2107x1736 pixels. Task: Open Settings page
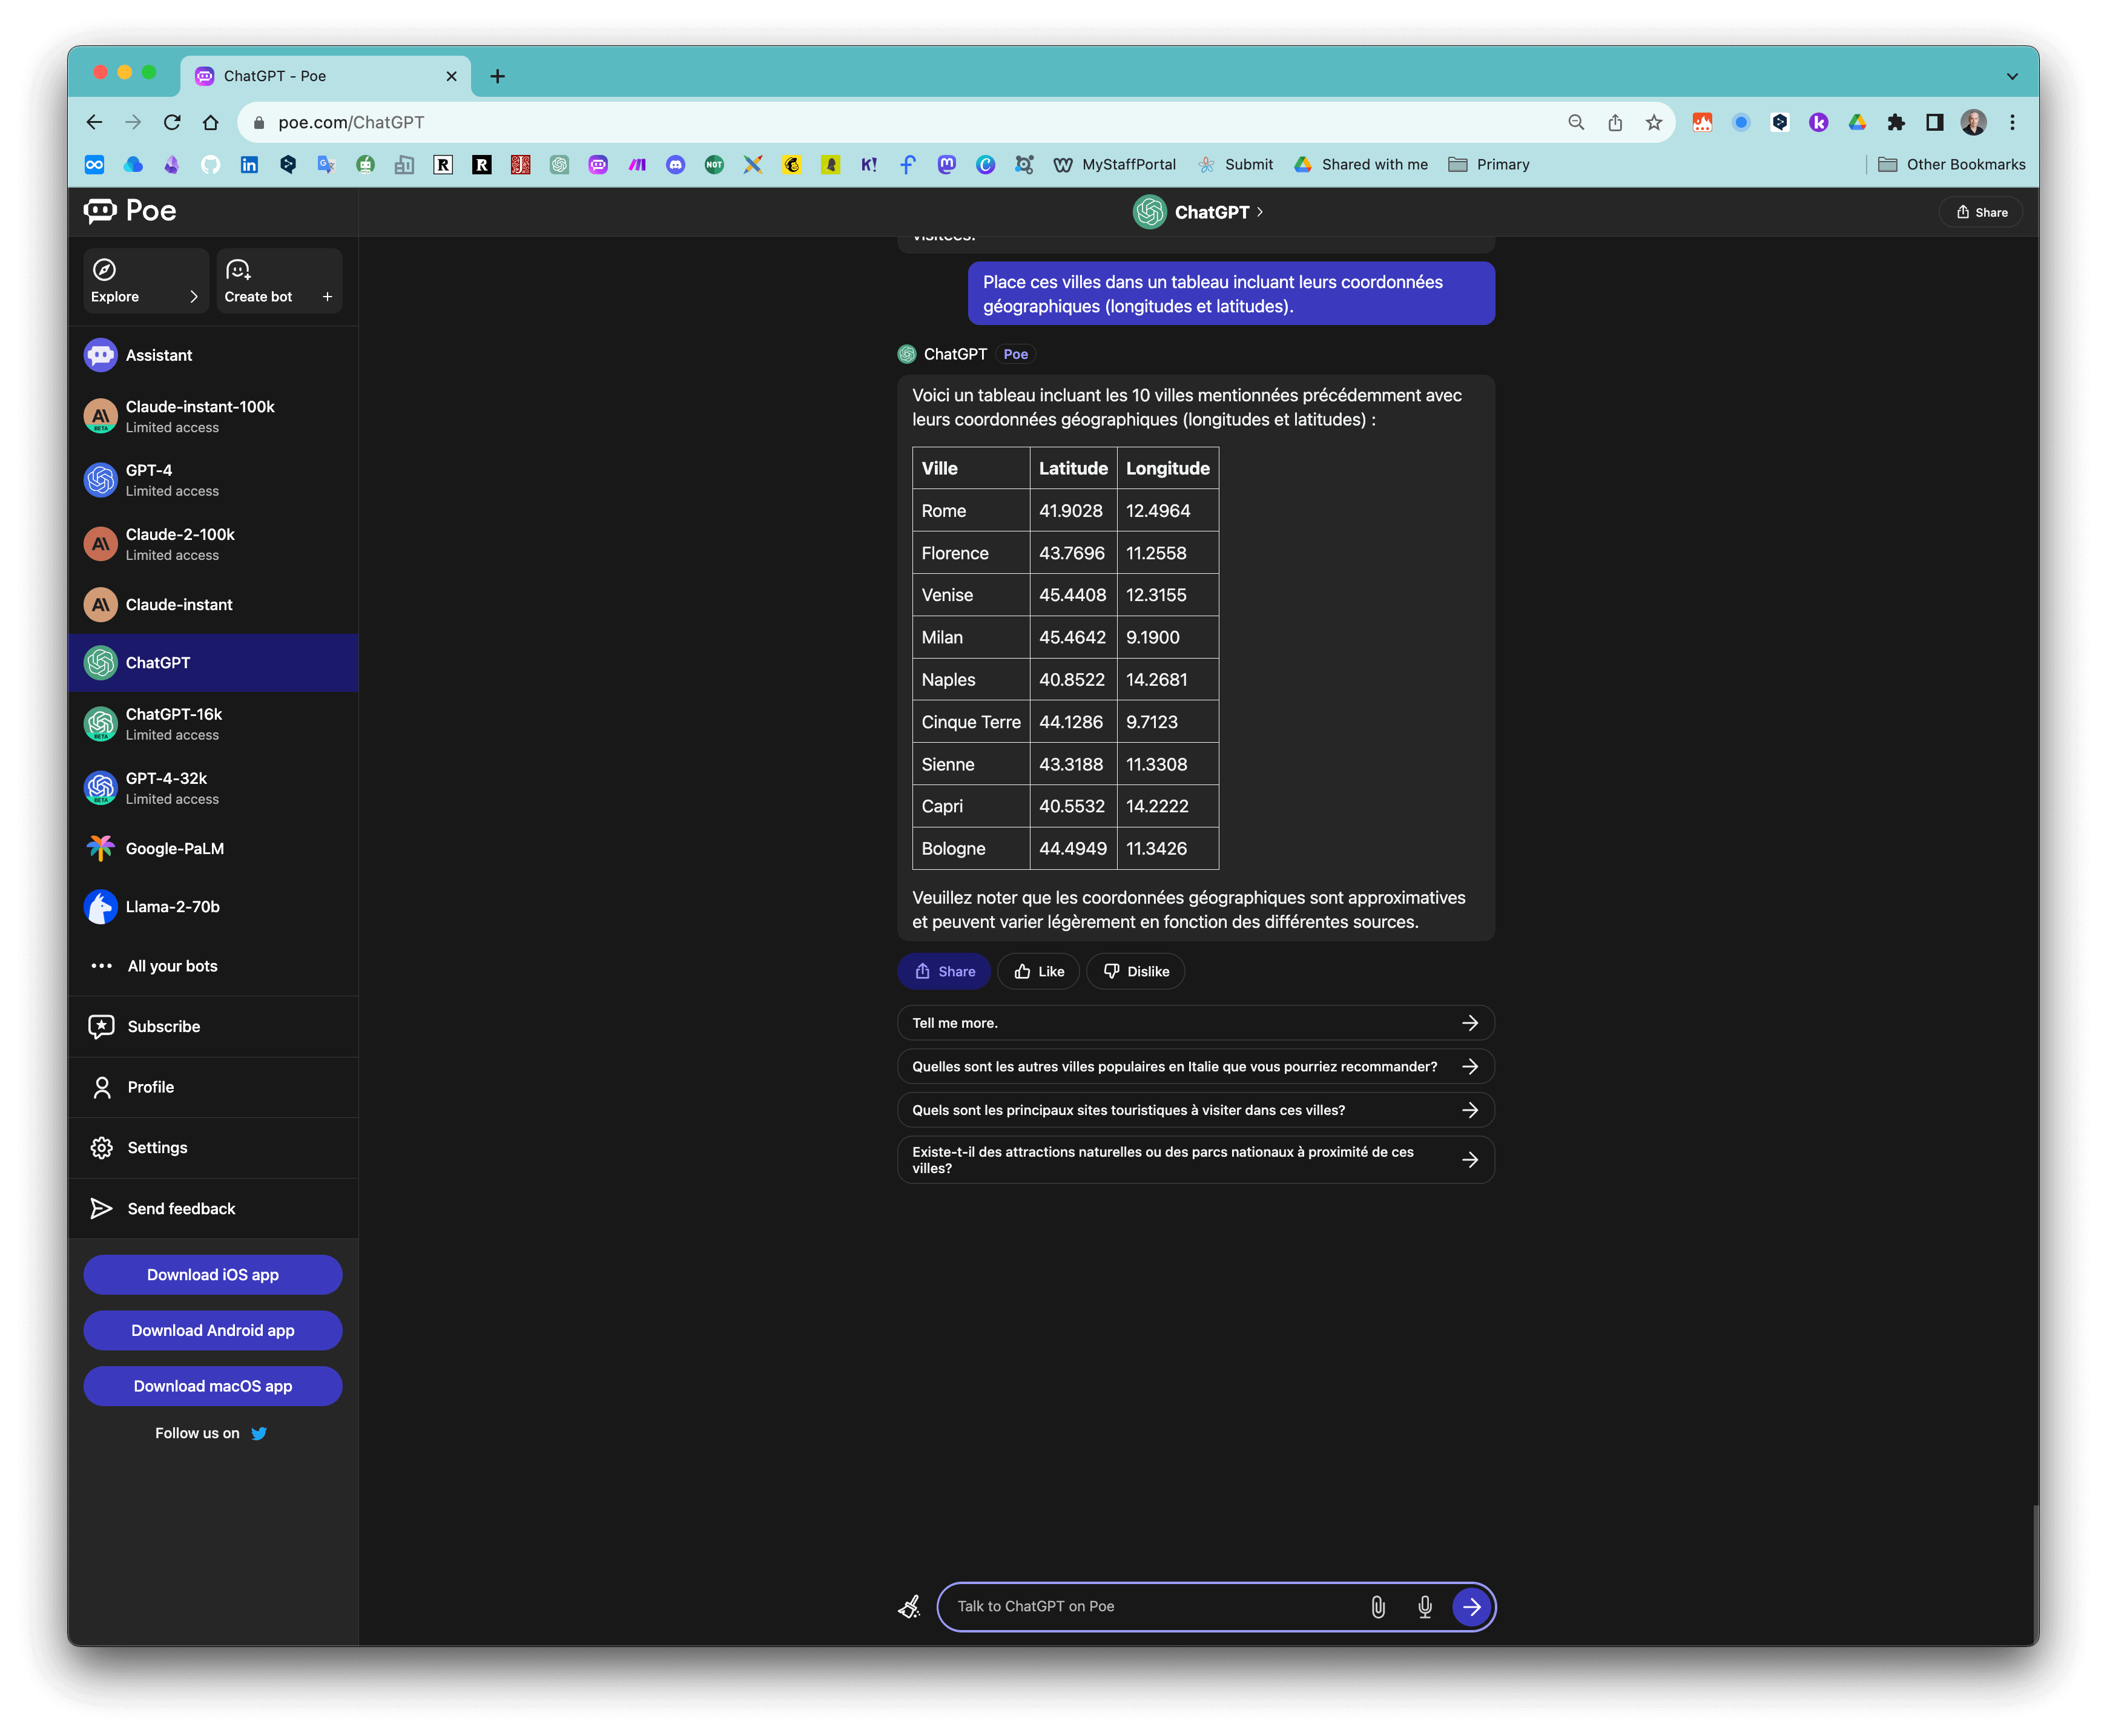pyautogui.click(x=213, y=1148)
